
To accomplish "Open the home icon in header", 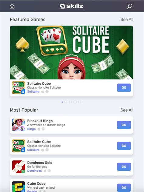I will coord(12,6).
